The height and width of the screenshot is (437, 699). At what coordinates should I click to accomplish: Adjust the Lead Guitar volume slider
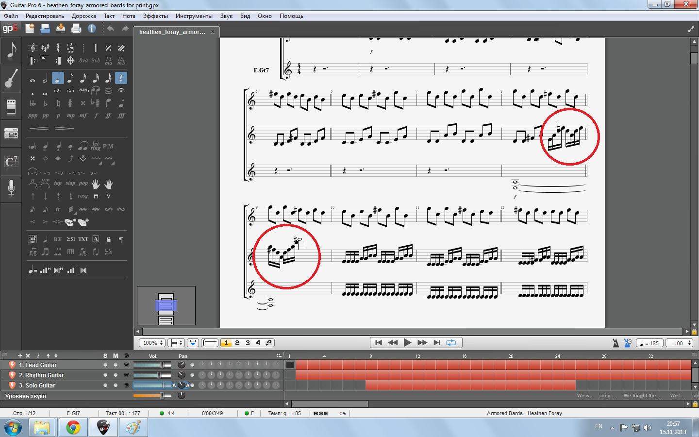point(152,365)
